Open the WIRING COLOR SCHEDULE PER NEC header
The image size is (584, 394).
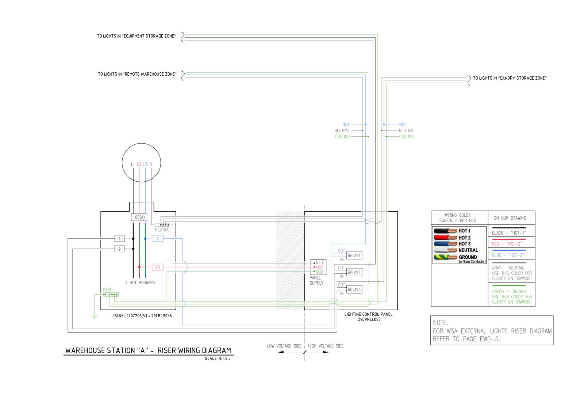point(459,217)
